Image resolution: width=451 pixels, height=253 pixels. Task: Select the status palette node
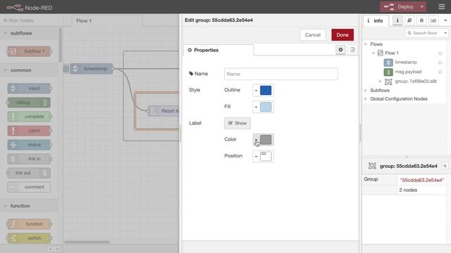tap(29, 145)
